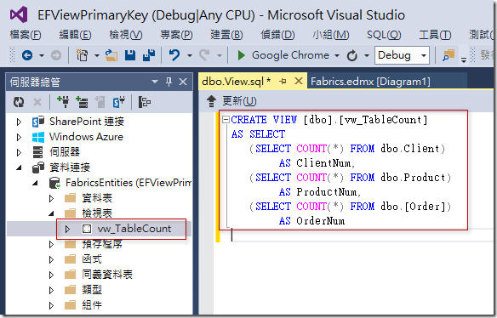Toggle auto-hide pin of Server Explorer panel
Image resolution: width=497 pixels, height=318 pixels.
coord(169,82)
